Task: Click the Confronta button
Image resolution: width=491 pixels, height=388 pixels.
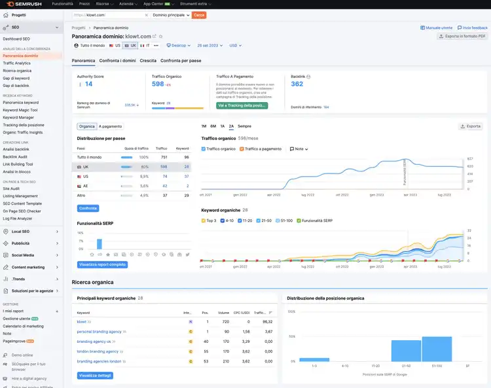Action: click(x=88, y=208)
